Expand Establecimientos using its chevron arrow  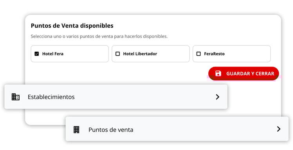click(x=217, y=97)
